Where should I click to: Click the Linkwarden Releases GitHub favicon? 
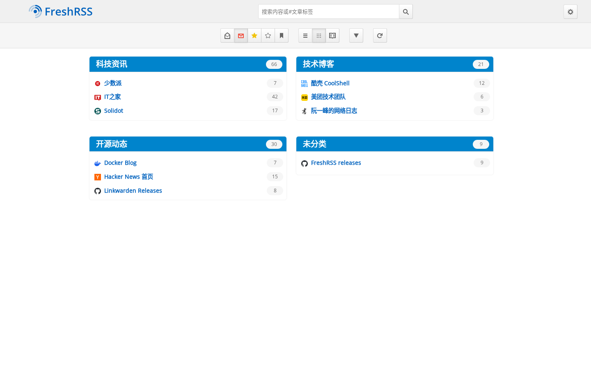(98, 191)
